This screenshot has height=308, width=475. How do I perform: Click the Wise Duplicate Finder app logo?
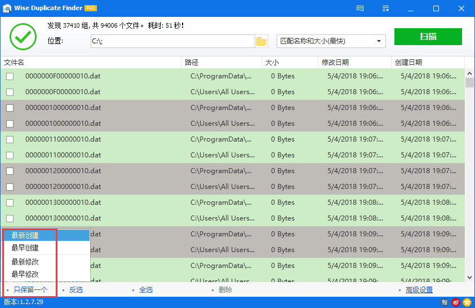7,8
